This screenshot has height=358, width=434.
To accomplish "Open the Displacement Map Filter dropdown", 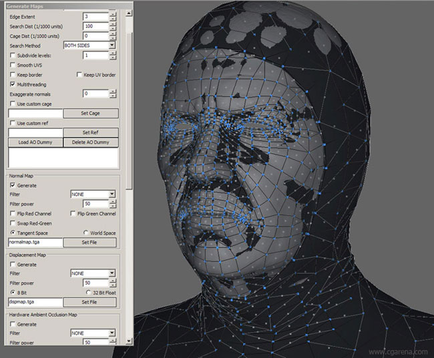I will point(93,273).
